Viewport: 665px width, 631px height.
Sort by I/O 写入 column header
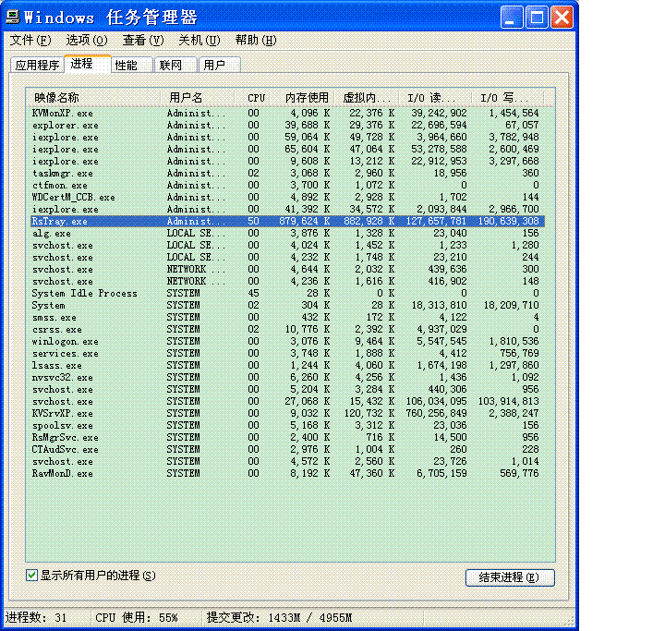[x=507, y=98]
